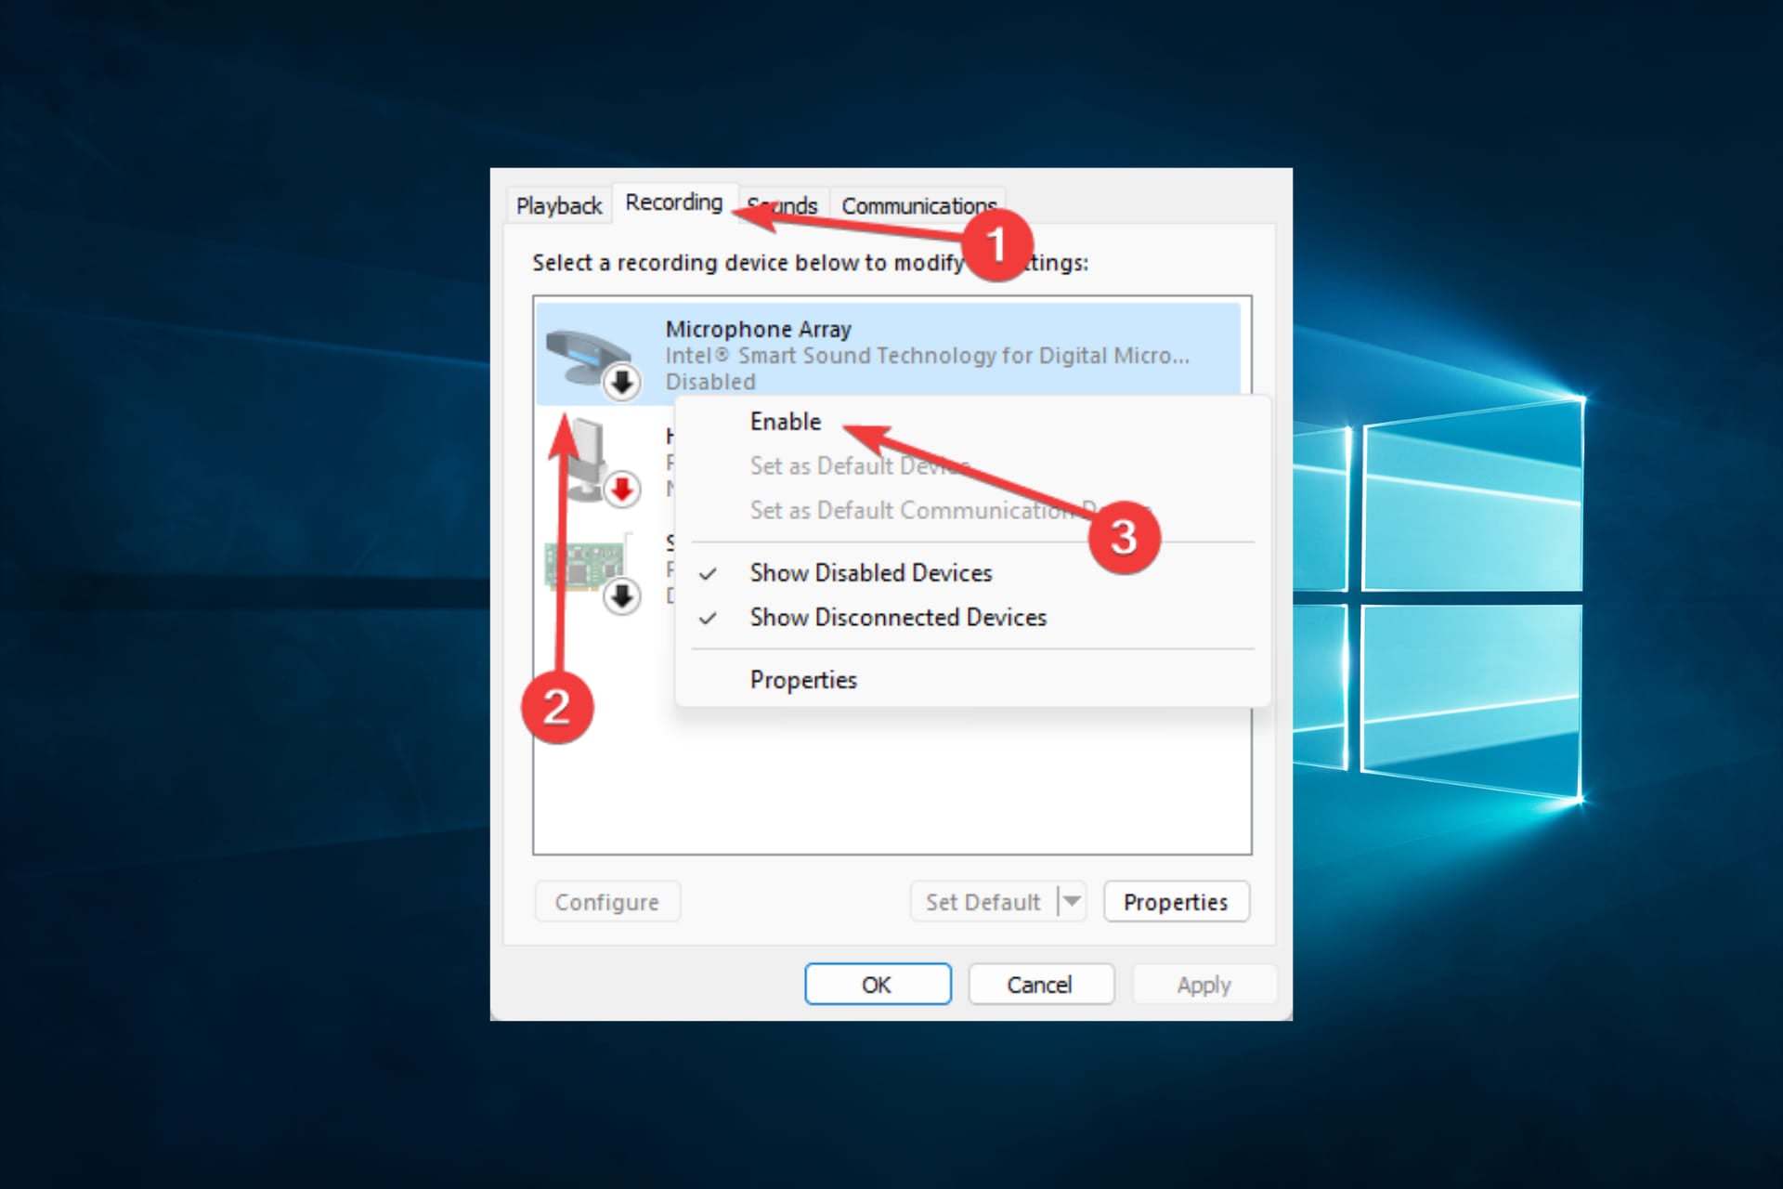Toggle Show Disabled Devices option
Viewport: 1783px width, 1189px height.
(x=972, y=573)
